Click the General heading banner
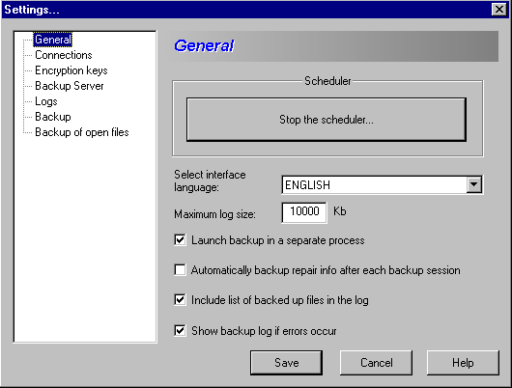This screenshot has height=388, width=512. point(333,46)
